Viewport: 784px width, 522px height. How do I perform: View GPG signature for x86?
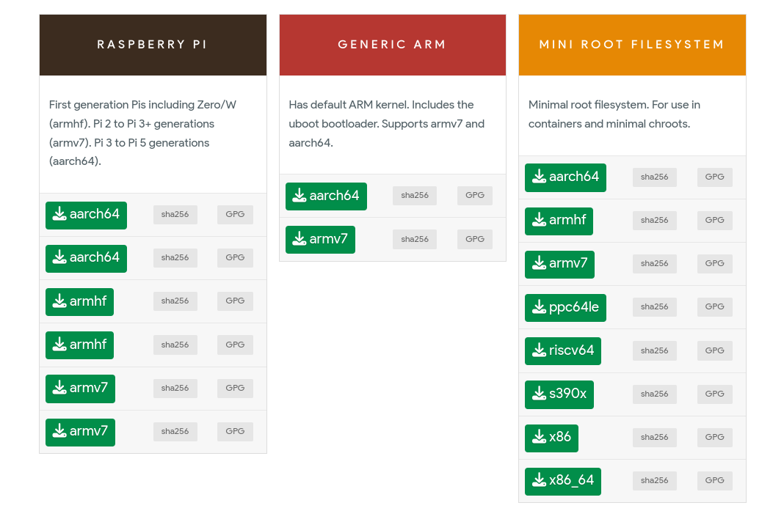[714, 438]
